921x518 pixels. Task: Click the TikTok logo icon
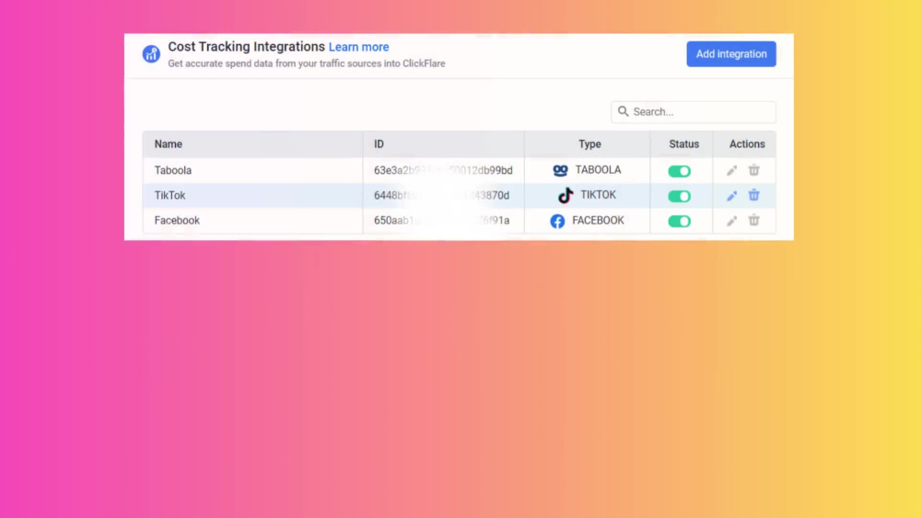(x=565, y=195)
